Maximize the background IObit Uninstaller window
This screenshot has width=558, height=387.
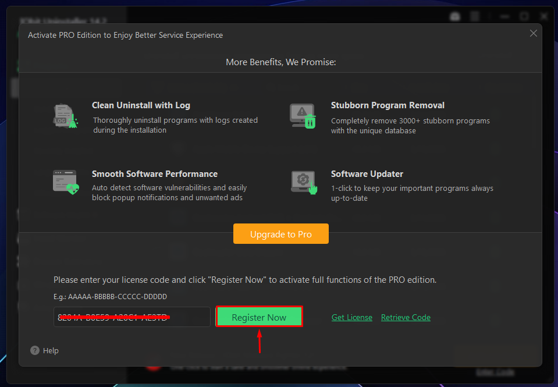524,16
